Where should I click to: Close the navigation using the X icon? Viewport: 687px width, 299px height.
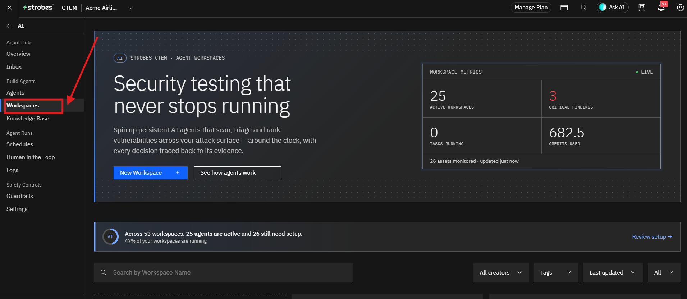(9, 8)
